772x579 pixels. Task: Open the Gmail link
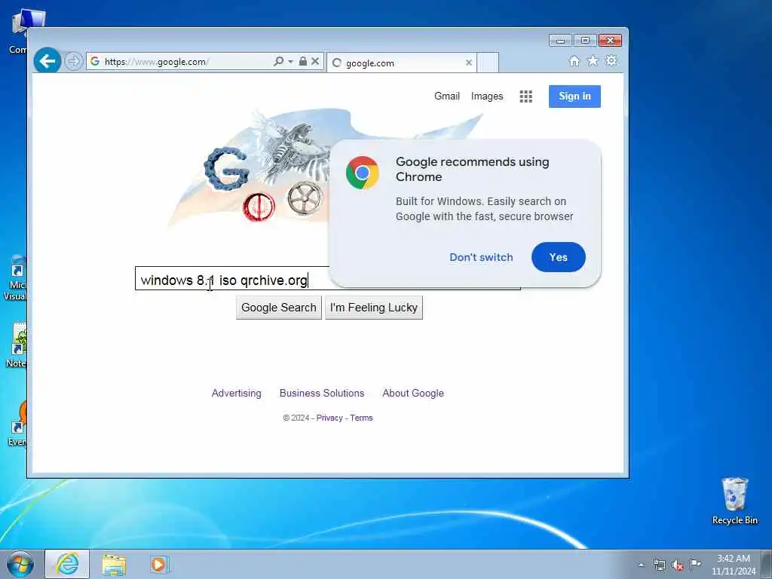tap(446, 96)
